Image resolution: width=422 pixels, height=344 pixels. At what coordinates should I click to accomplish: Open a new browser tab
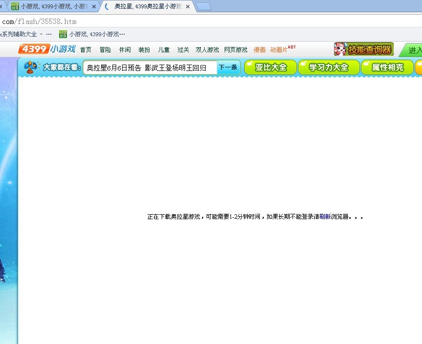pyautogui.click(x=203, y=7)
